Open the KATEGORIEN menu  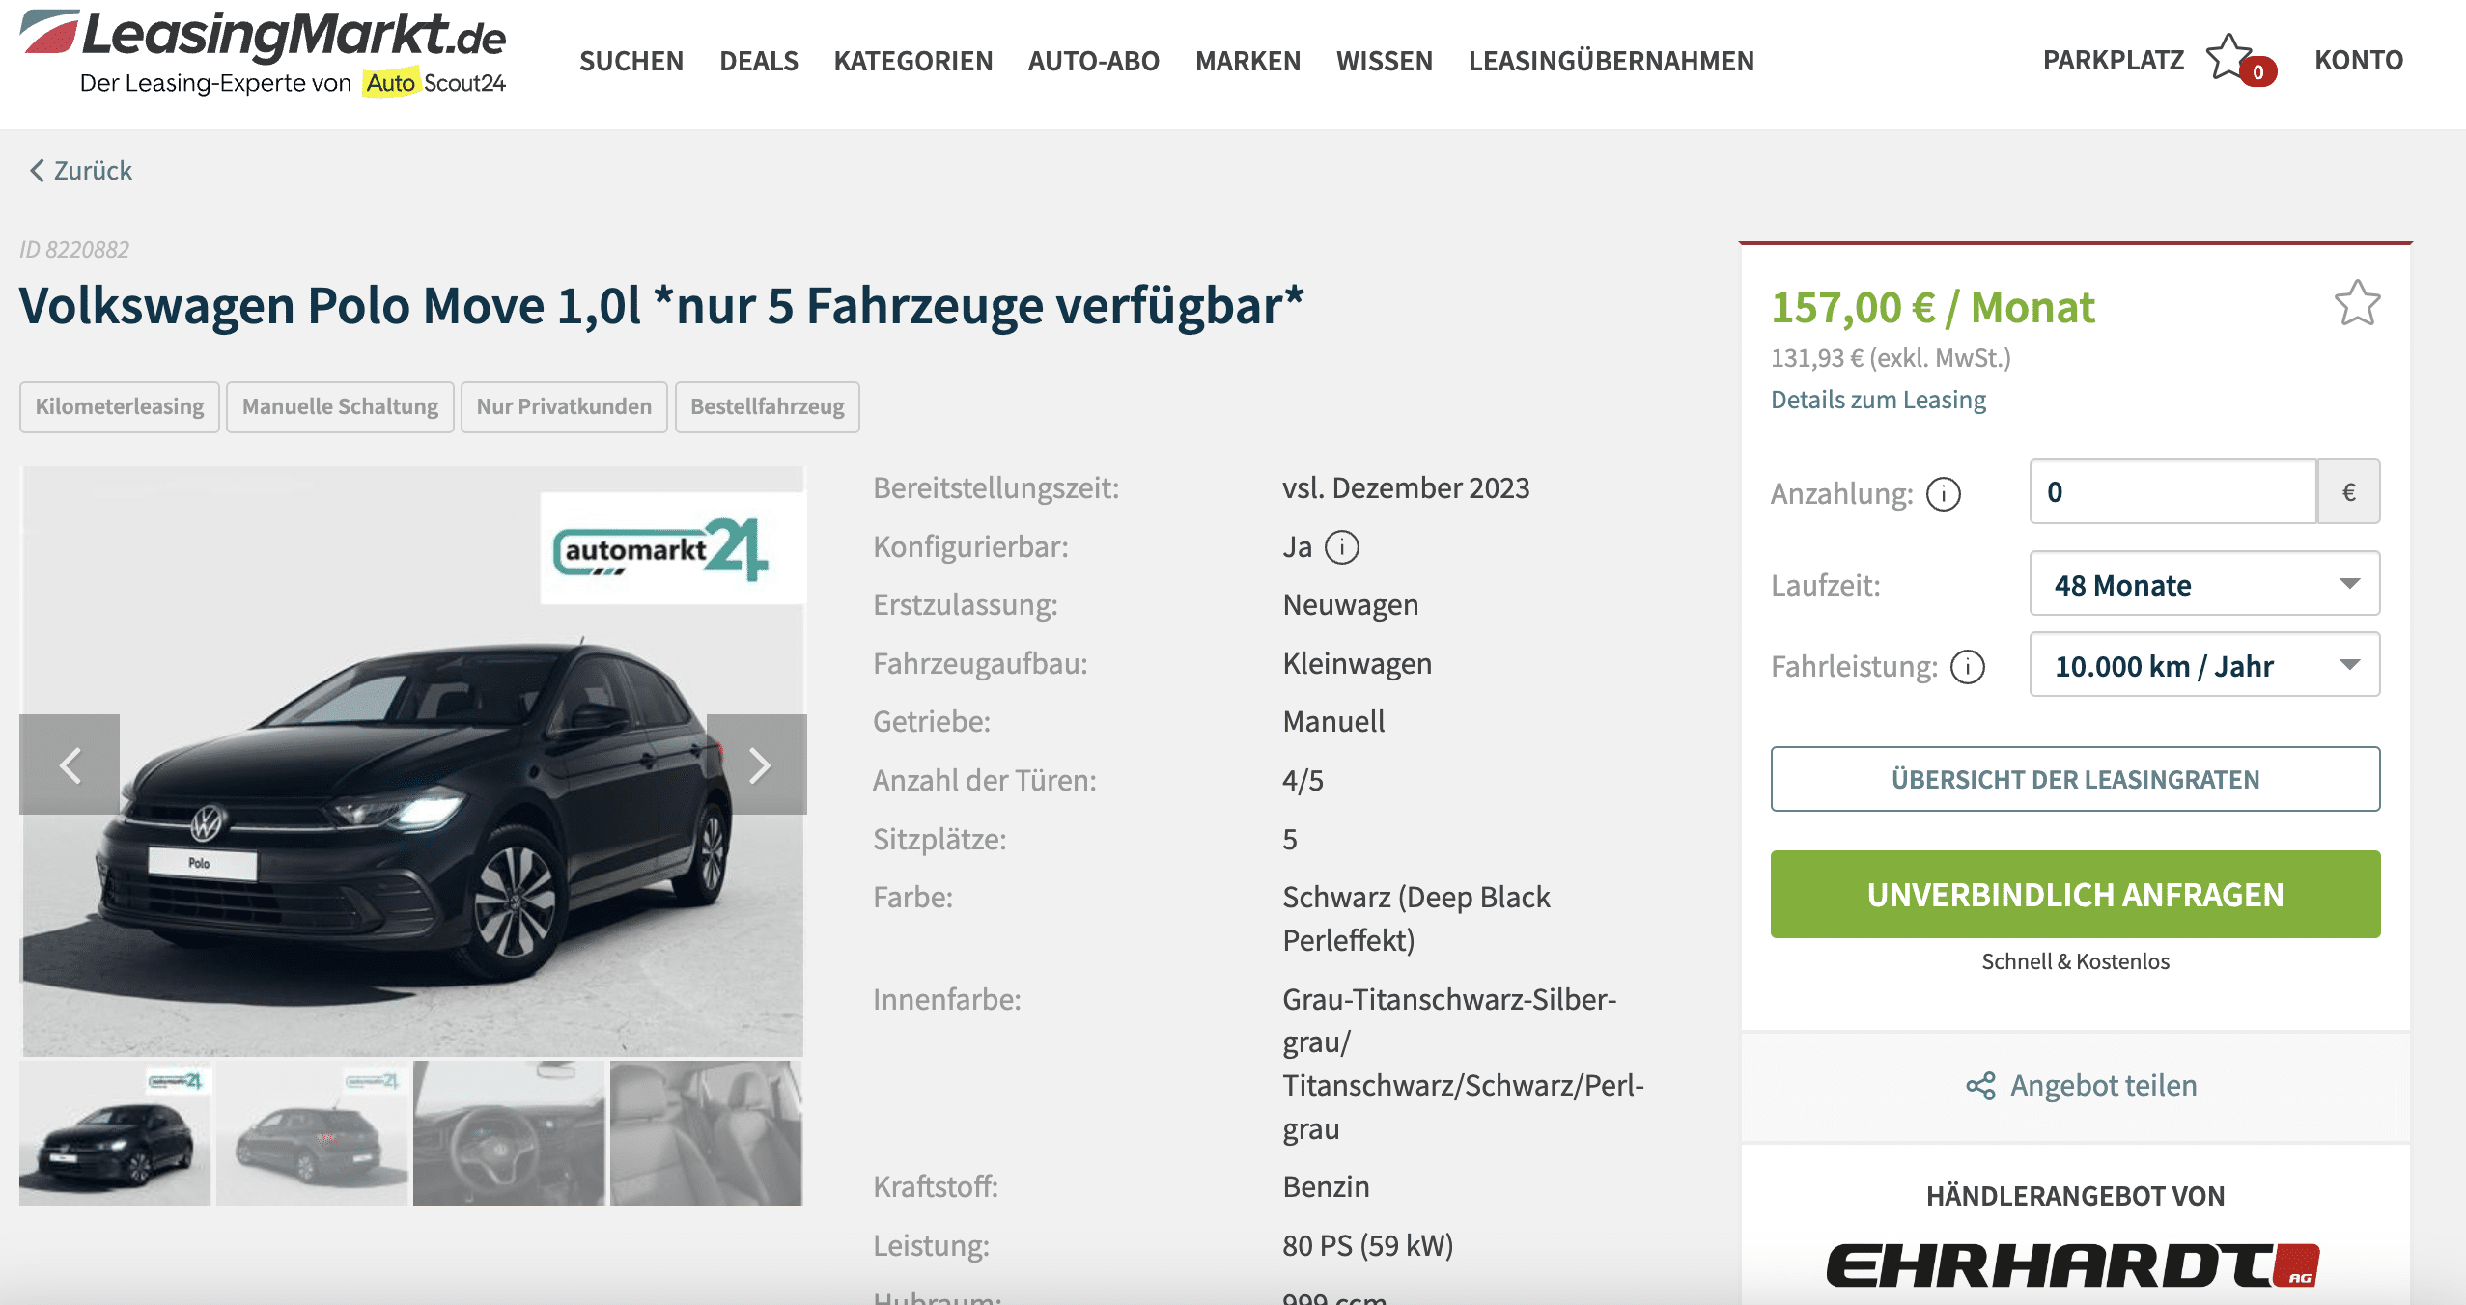(x=913, y=61)
